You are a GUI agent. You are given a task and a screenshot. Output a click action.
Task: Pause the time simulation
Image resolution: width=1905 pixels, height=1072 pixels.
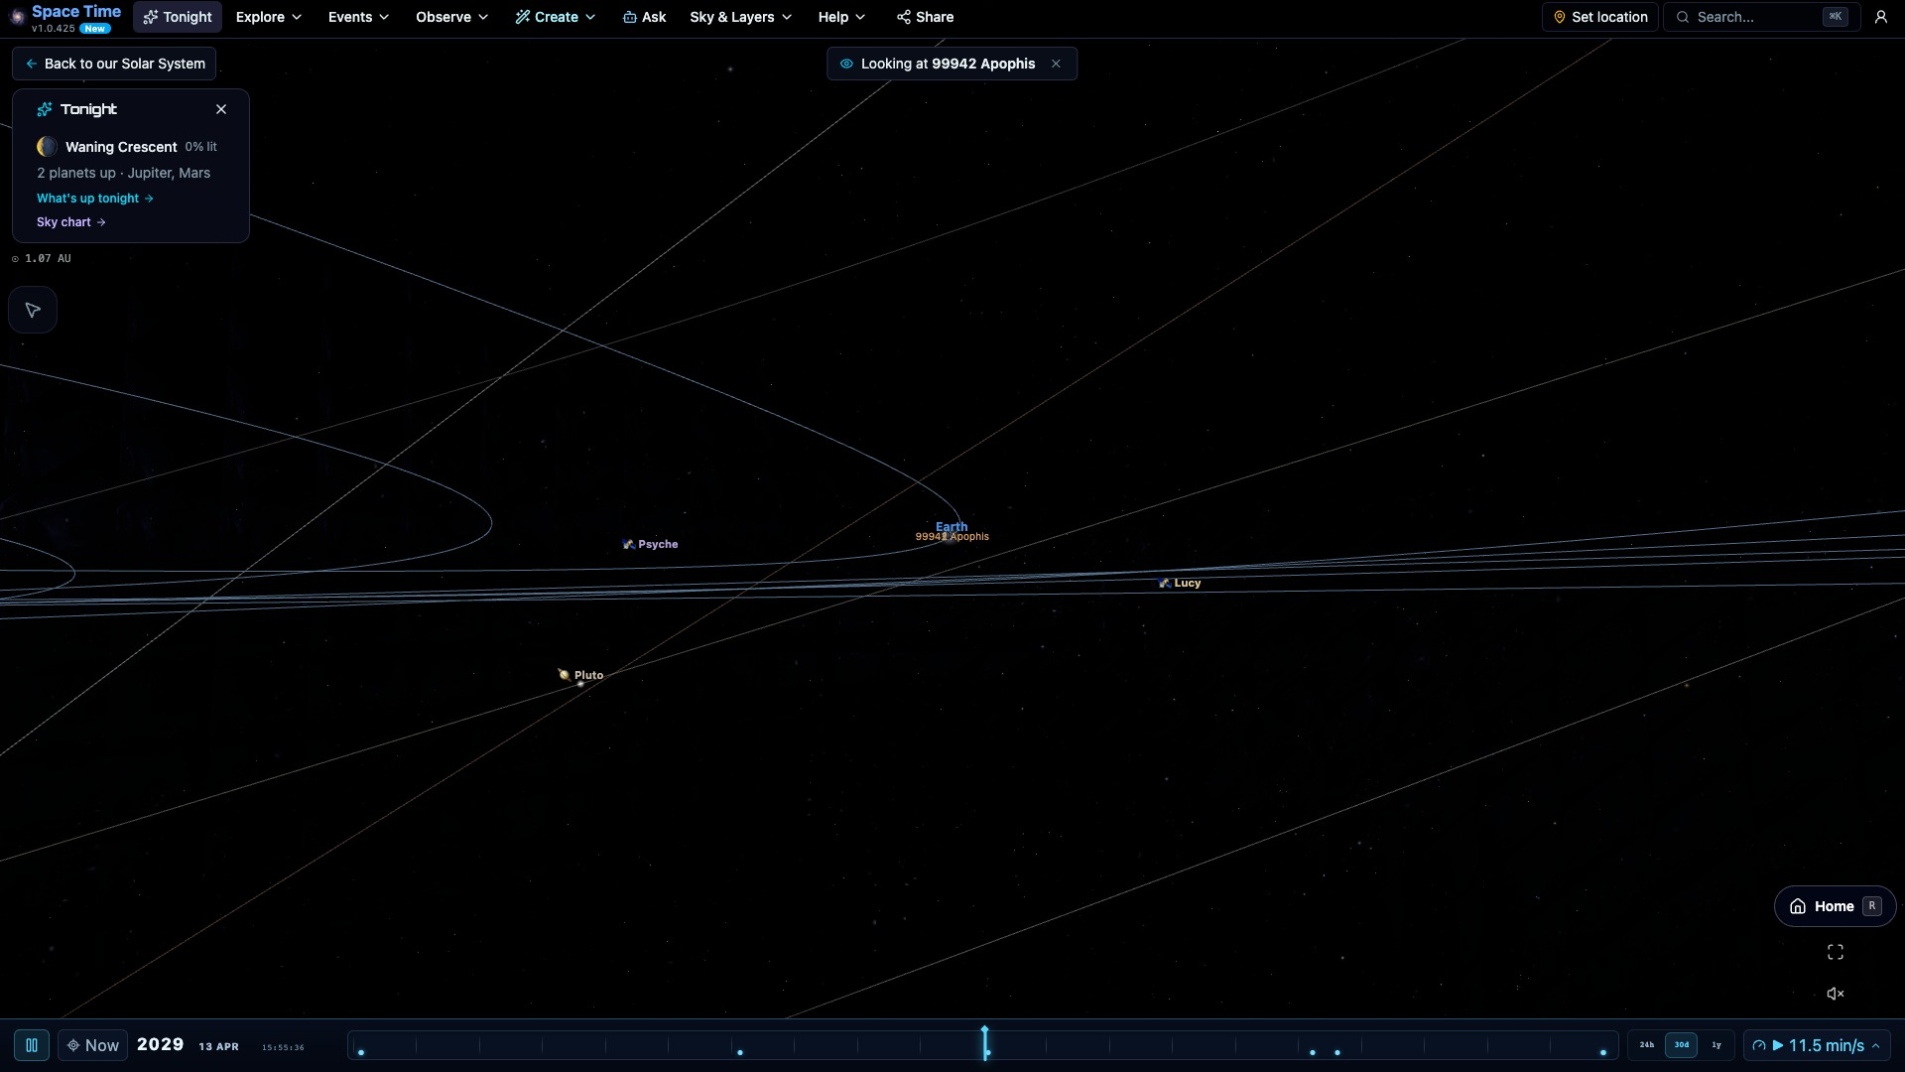pos(32,1045)
